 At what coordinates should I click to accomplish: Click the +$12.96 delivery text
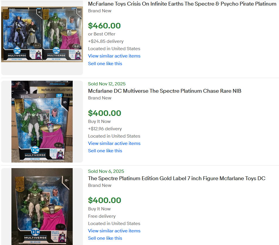pyautogui.click(x=105, y=129)
